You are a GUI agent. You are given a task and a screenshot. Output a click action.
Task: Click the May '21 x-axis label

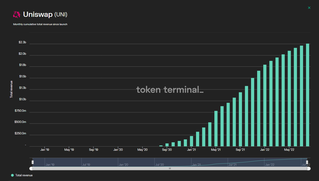(216, 150)
